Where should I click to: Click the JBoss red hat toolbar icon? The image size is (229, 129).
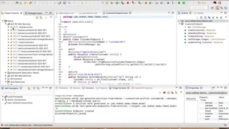pyautogui.click(x=215, y=3)
